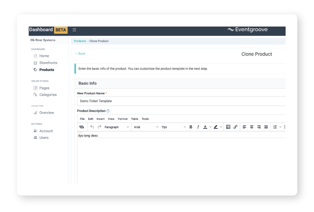This screenshot has width=314, height=212.
Task: View the Overview analytics icon
Action: [x=35, y=112]
